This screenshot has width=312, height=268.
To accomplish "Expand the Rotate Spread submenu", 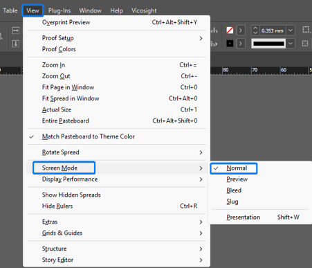I will point(116,152).
